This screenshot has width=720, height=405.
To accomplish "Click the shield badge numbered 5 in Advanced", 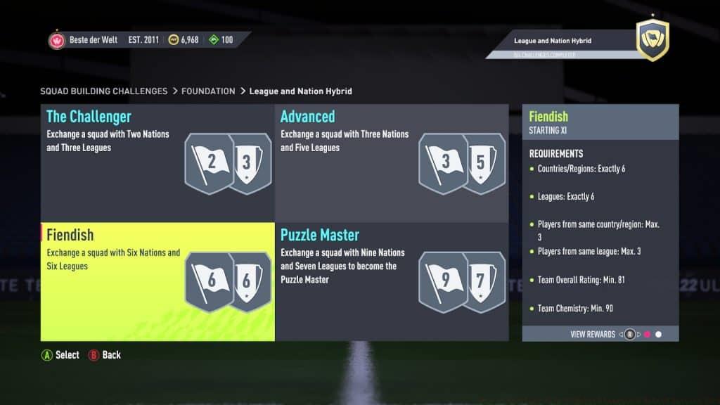I will pos(483,163).
